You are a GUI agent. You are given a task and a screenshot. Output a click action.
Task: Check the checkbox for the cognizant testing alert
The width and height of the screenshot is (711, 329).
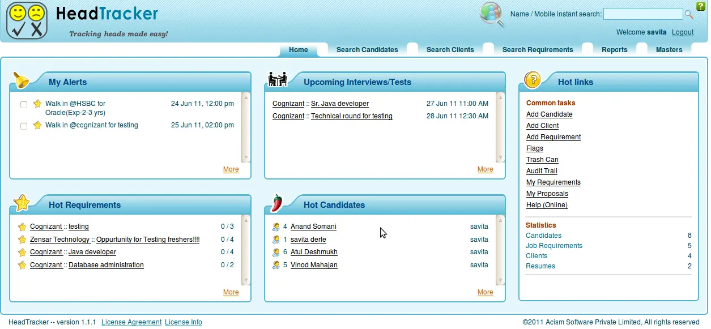23,126
